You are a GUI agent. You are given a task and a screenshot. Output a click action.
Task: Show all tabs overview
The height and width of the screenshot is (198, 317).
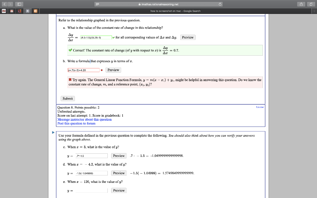click(311, 4)
